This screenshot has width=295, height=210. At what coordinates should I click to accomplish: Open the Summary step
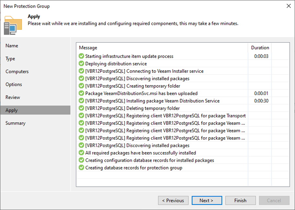(15, 123)
